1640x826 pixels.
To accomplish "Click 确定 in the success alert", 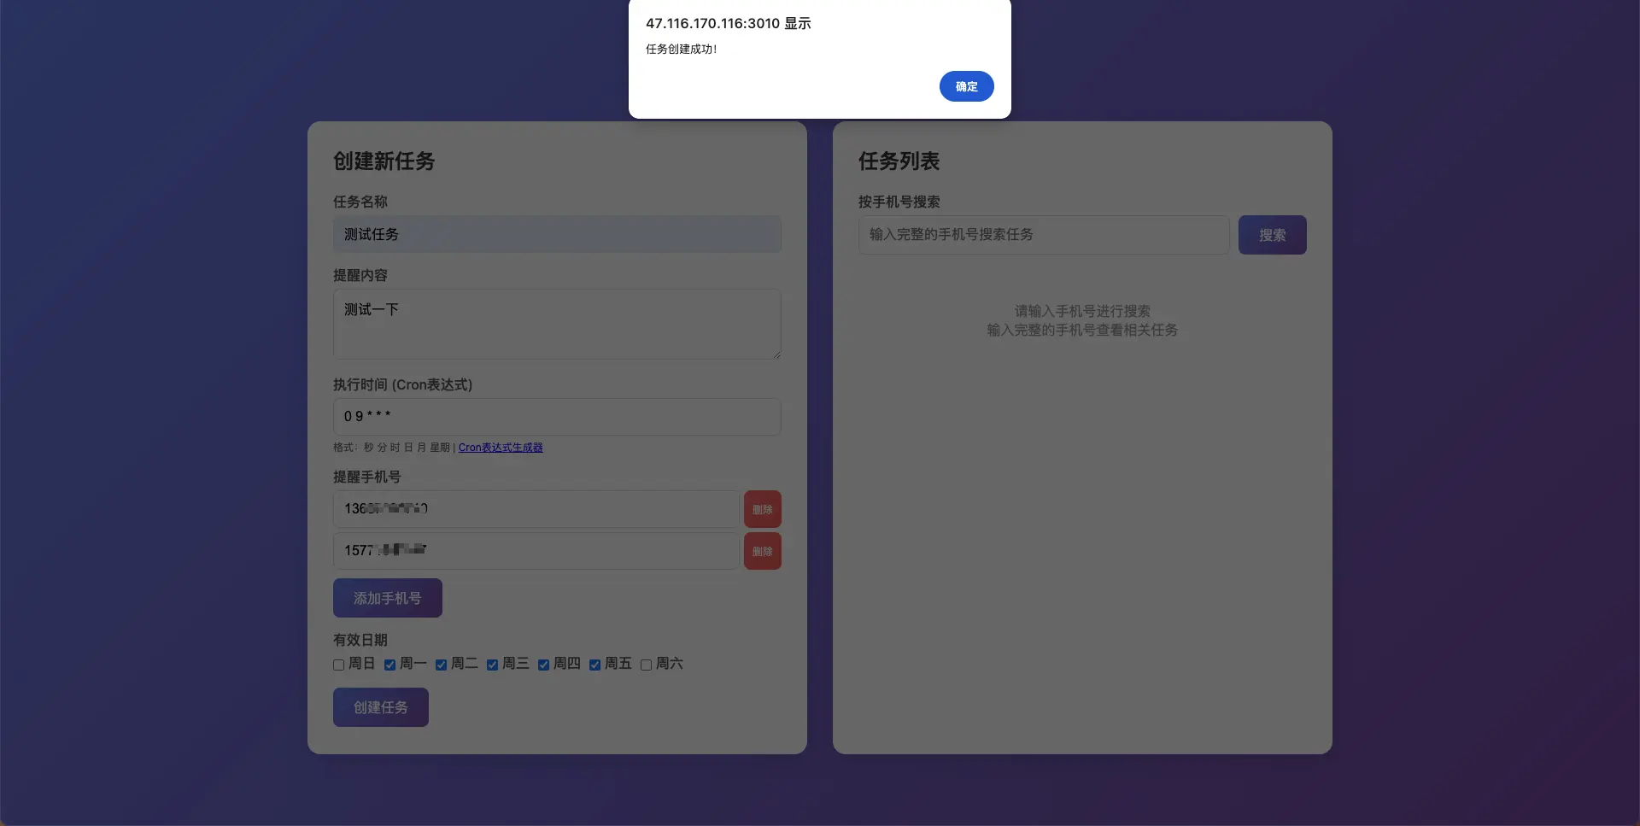I will 966,86.
